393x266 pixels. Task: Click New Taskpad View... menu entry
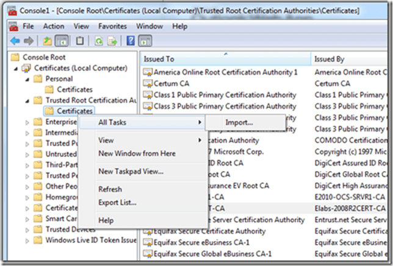pyautogui.click(x=131, y=172)
